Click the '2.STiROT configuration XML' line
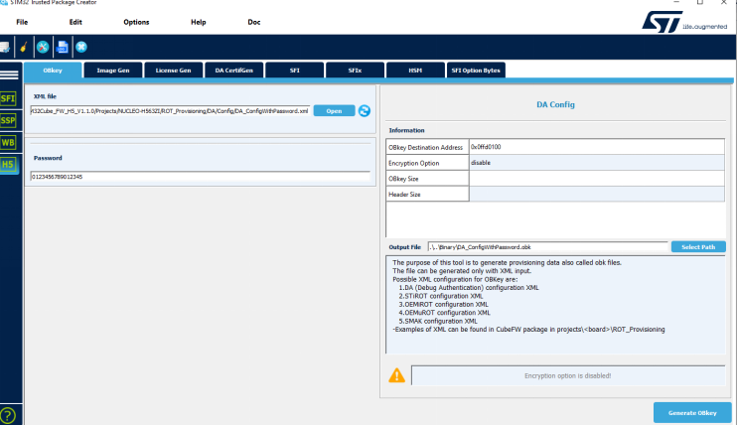 pyautogui.click(x=441, y=296)
